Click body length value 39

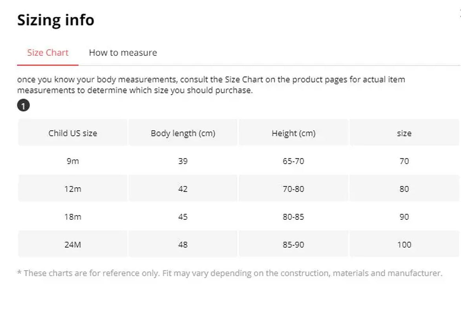(183, 161)
